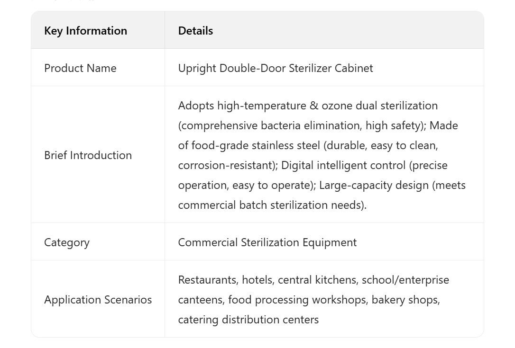This screenshot has height=348, width=515.
Task: Click the 'Details' column header
Action: (195, 31)
